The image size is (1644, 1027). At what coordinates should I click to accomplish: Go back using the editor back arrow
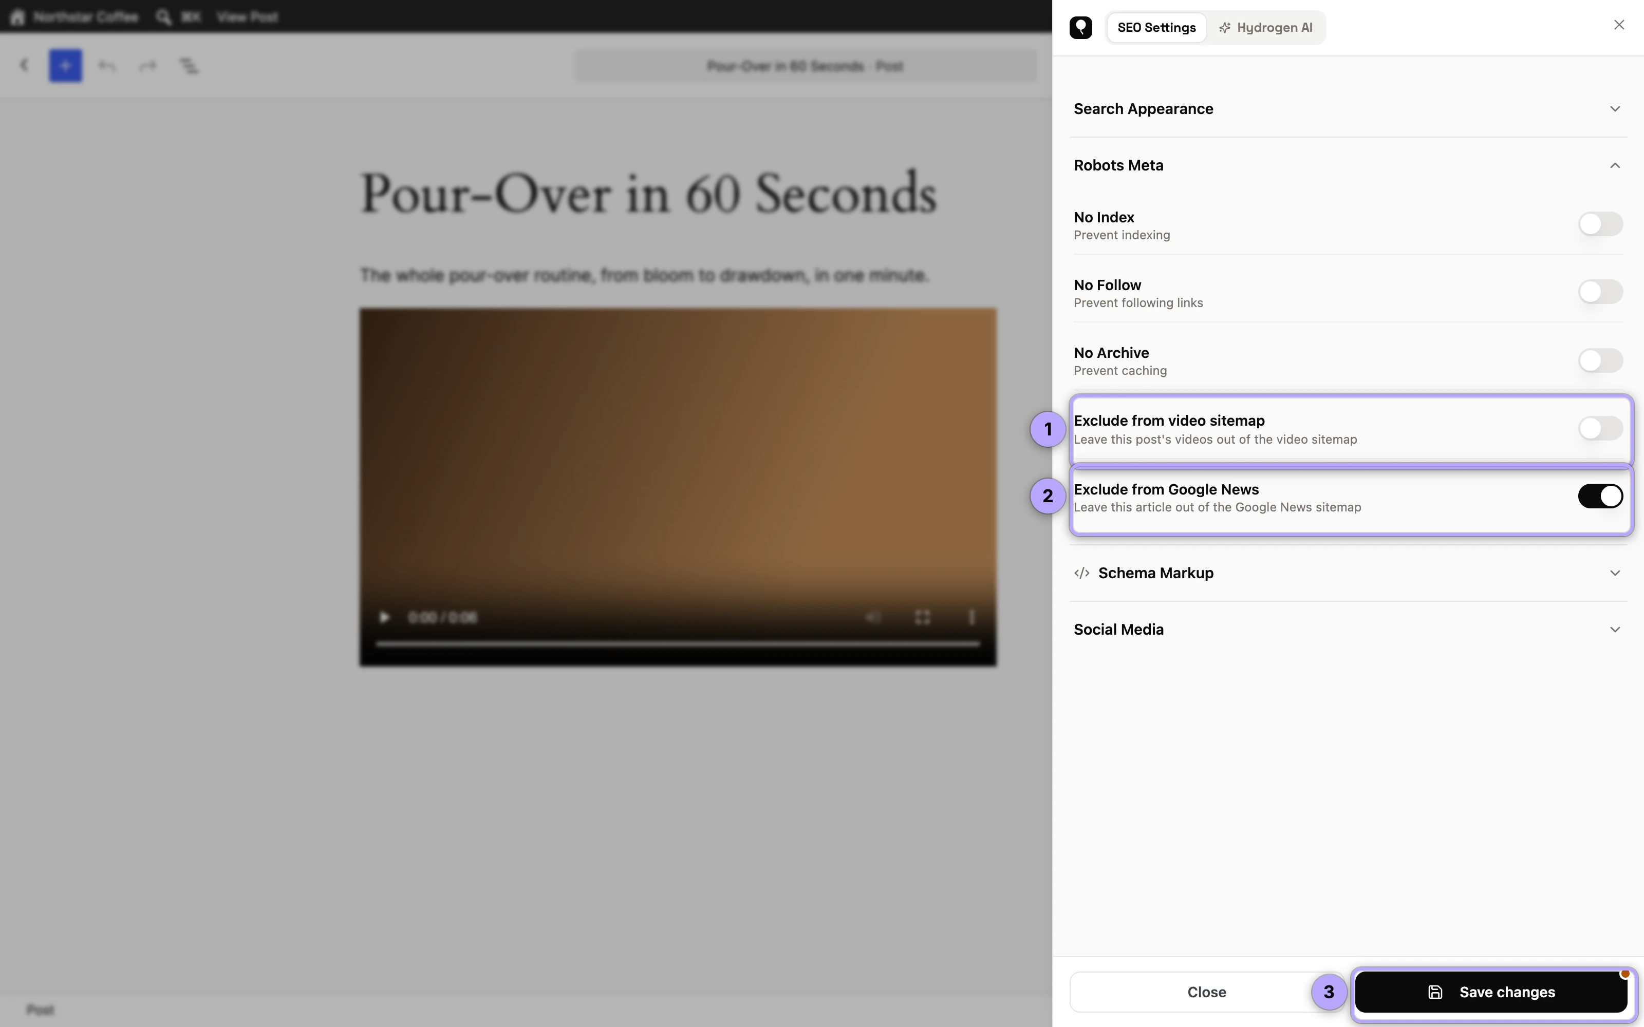(x=25, y=65)
